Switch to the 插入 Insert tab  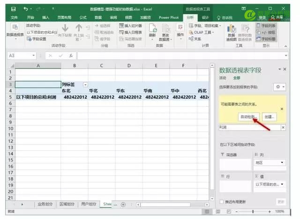(45, 18)
